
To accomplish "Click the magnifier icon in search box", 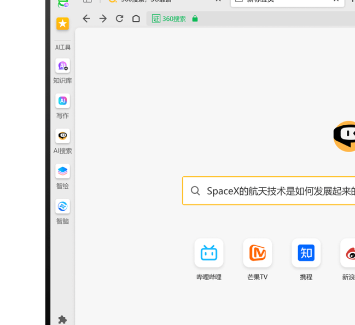I will click(195, 191).
